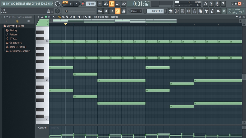Toggle loop recording
The image size is (246, 138).
coord(124,4)
